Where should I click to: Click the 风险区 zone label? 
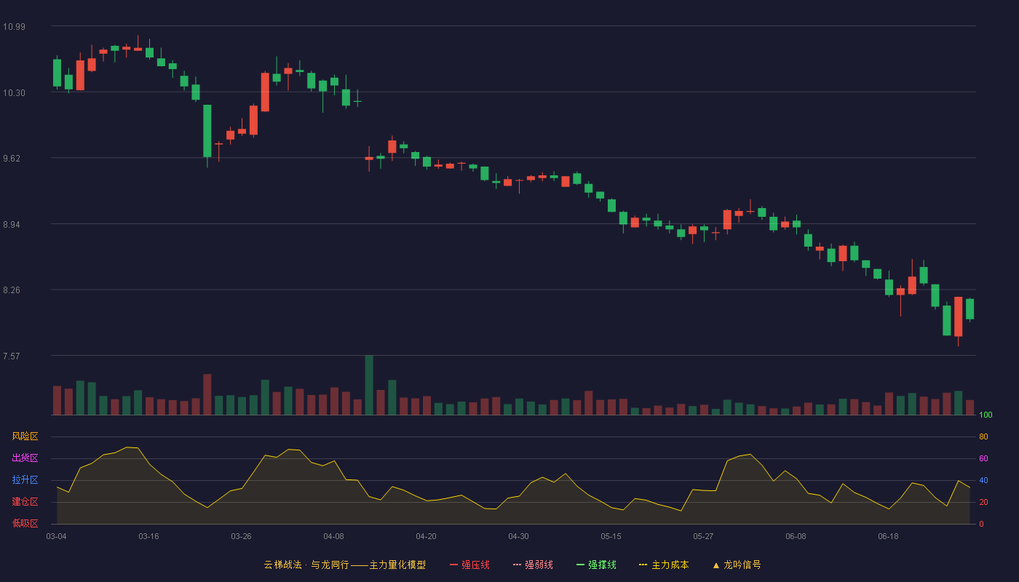(25, 436)
